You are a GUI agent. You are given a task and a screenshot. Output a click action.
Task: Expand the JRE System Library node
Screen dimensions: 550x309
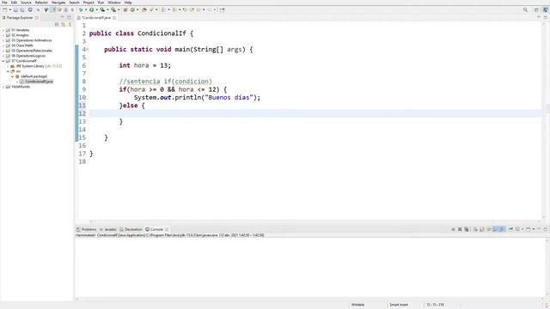8,66
